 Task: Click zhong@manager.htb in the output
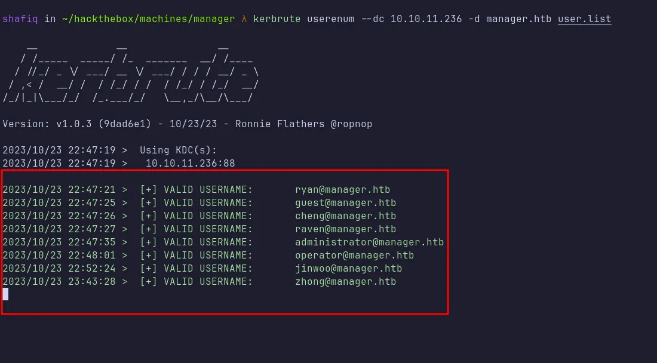click(x=345, y=282)
